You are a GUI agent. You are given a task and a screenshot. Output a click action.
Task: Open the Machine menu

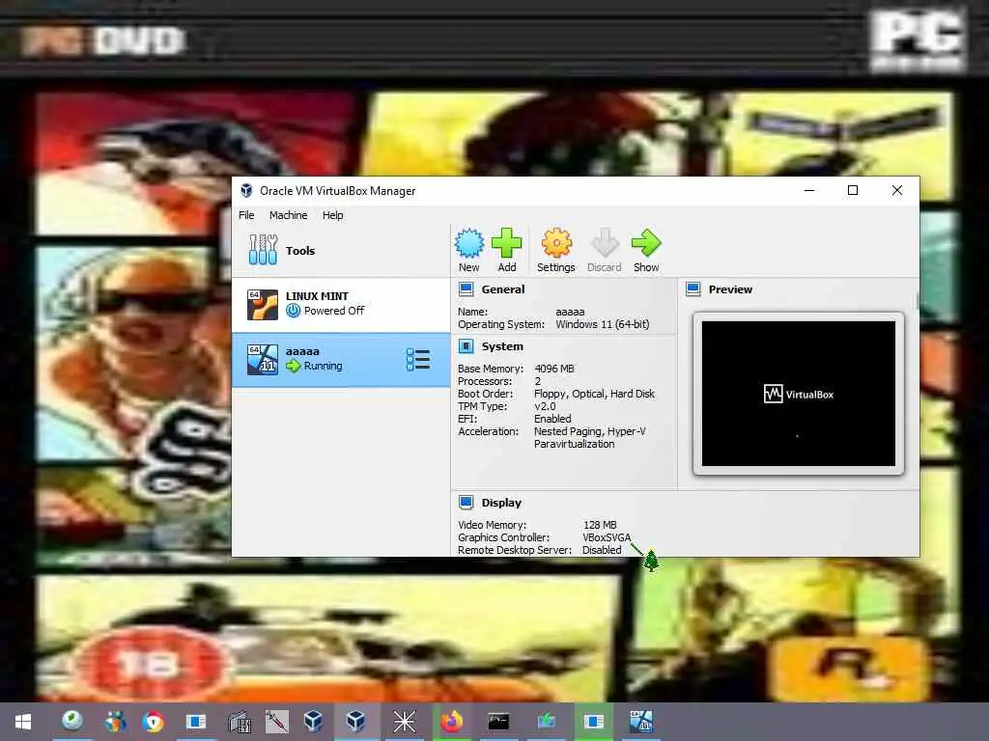click(288, 215)
